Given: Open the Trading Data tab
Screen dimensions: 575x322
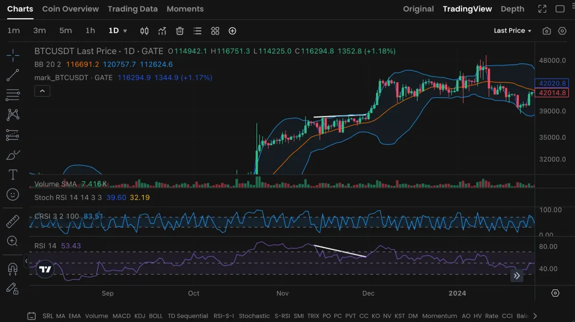Looking at the screenshot, I should tap(133, 9).
